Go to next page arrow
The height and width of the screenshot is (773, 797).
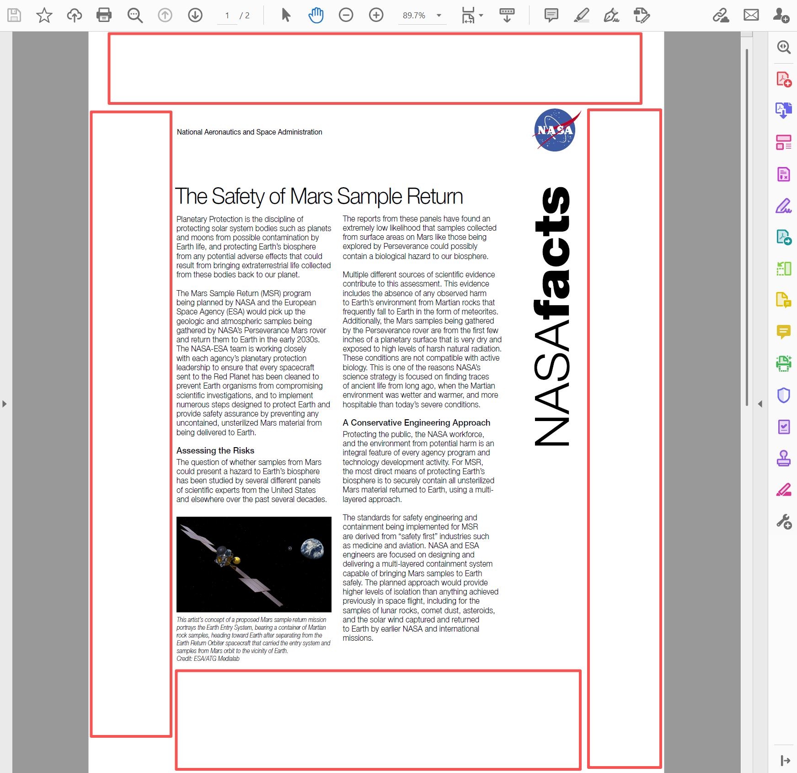point(195,15)
